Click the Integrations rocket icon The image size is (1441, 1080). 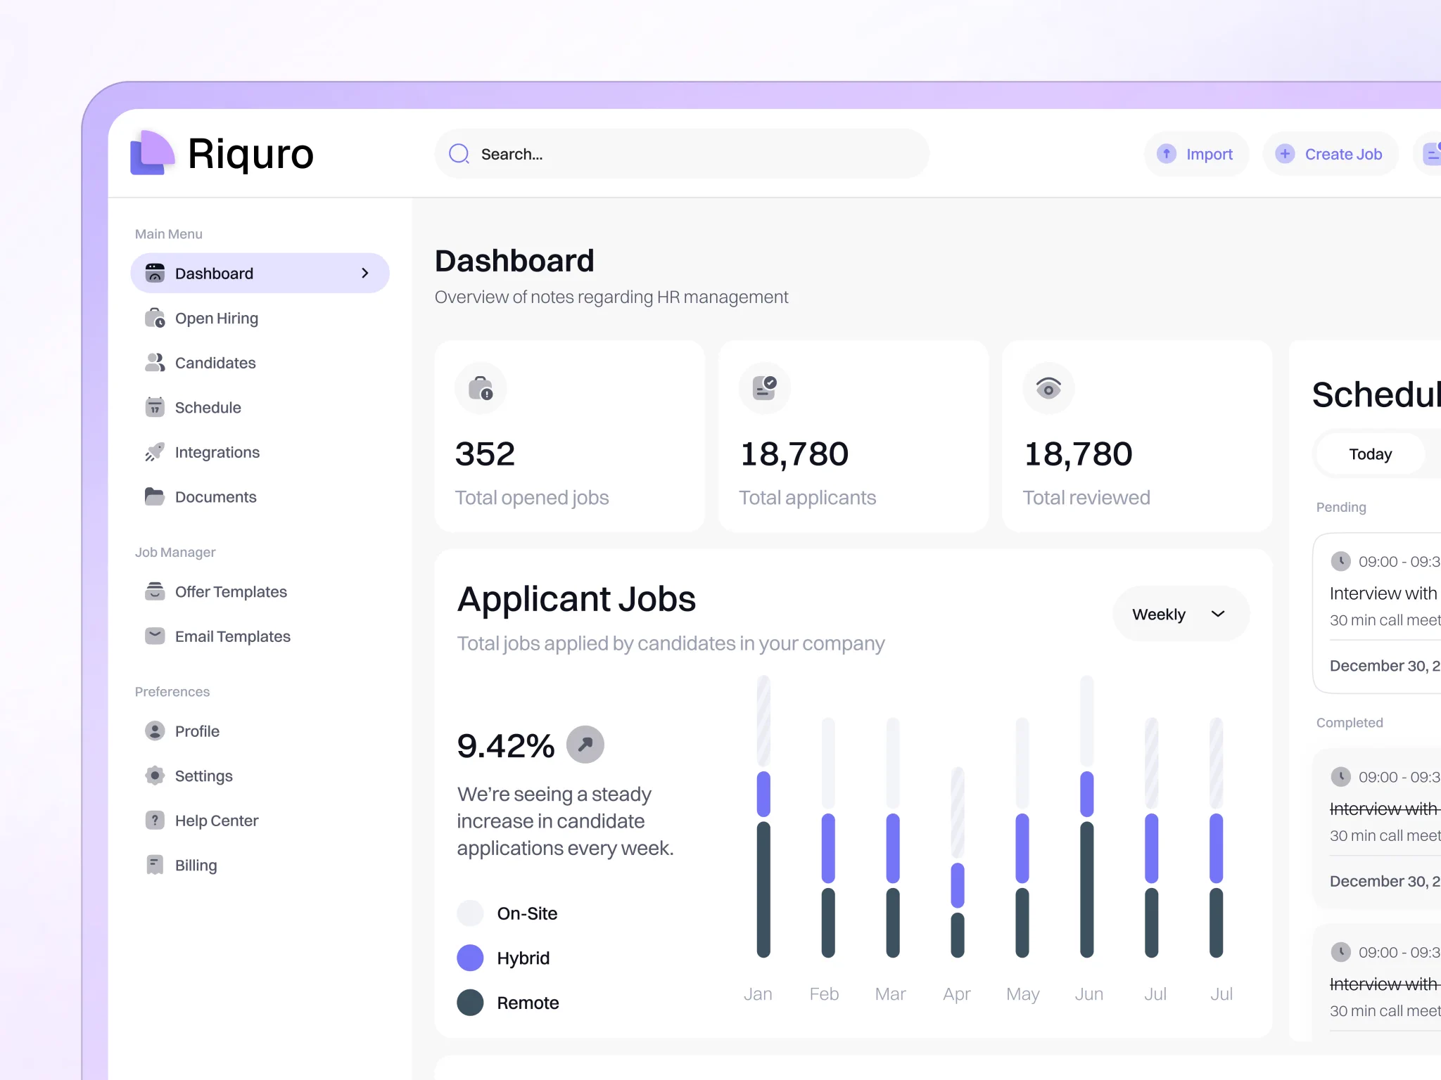(155, 451)
